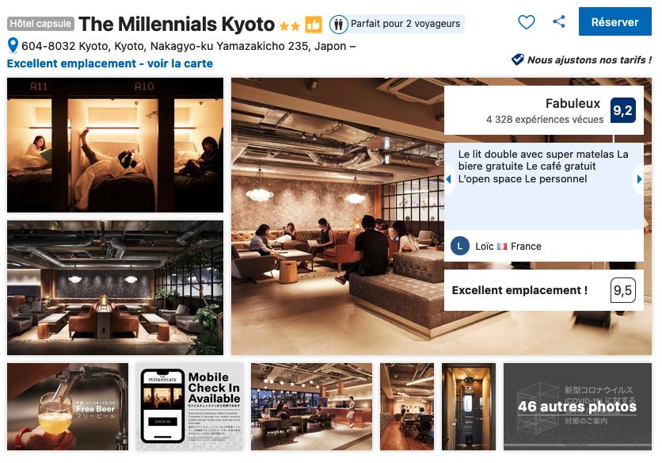Click the Réserver button
The height and width of the screenshot is (463, 662).
[x=614, y=21]
